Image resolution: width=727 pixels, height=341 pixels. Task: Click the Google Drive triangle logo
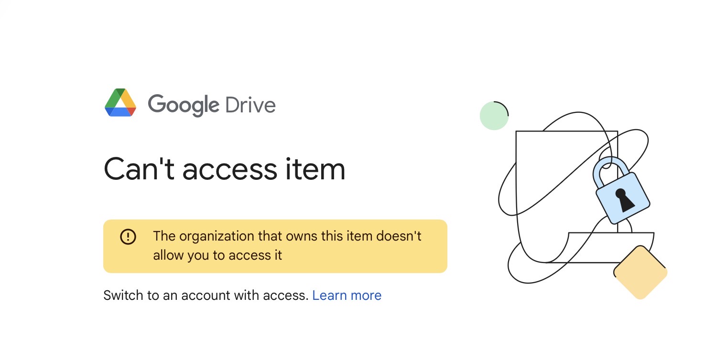click(120, 103)
